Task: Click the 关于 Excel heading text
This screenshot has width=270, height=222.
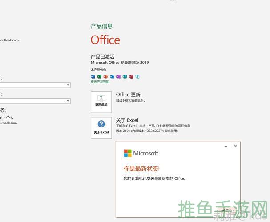Action: point(127,120)
